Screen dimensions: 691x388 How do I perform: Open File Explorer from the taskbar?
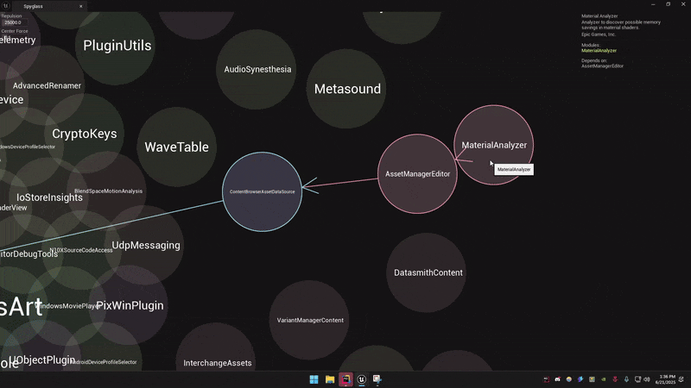(x=330, y=379)
